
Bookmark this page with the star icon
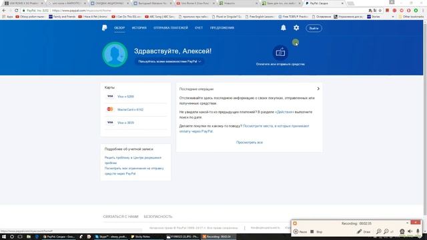point(380,11)
